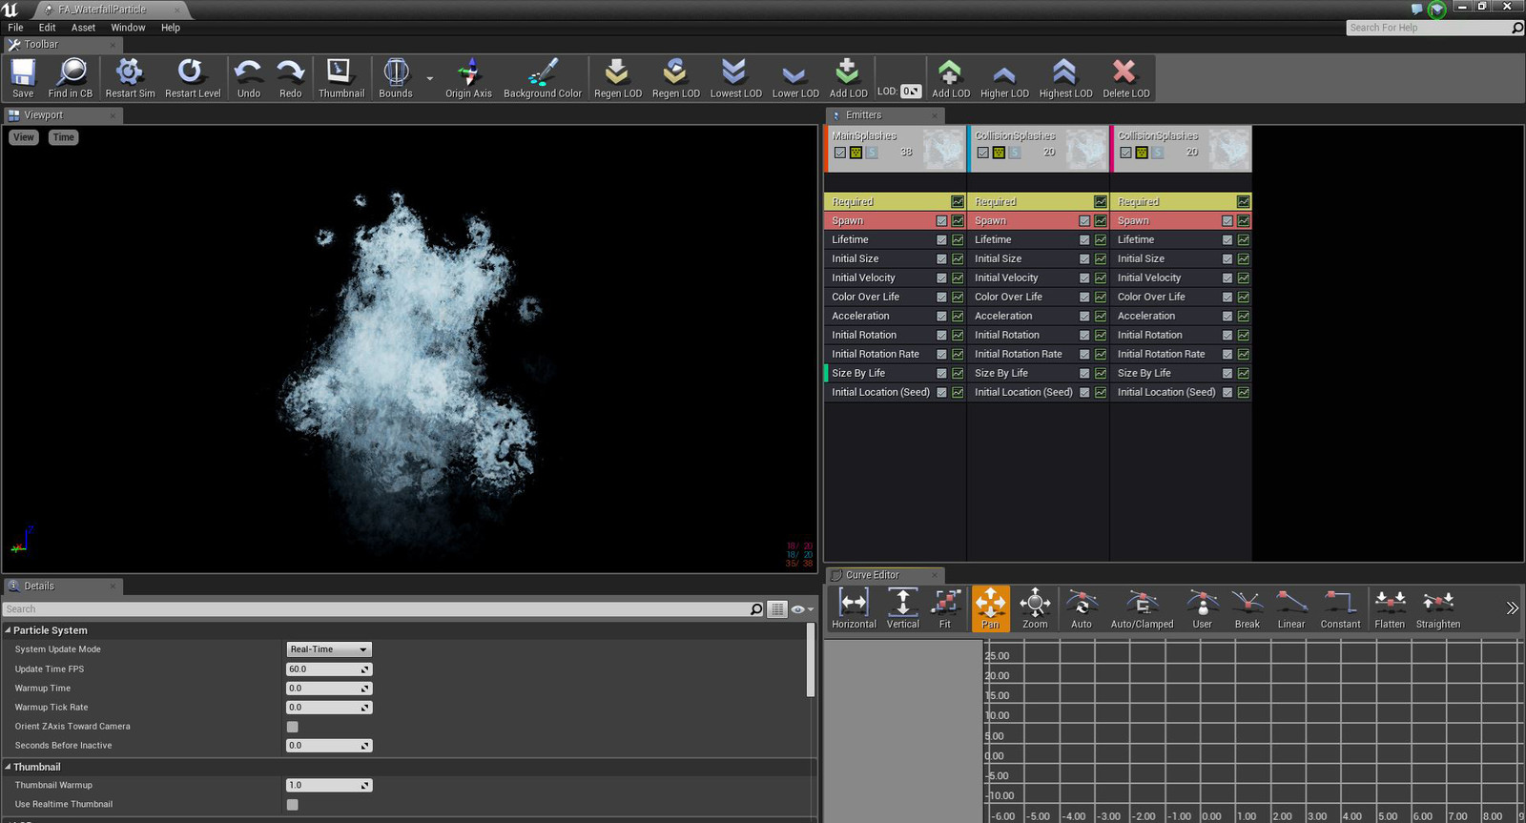The image size is (1526, 823).
Task: Open System Update Mode dropdown
Action: (329, 649)
